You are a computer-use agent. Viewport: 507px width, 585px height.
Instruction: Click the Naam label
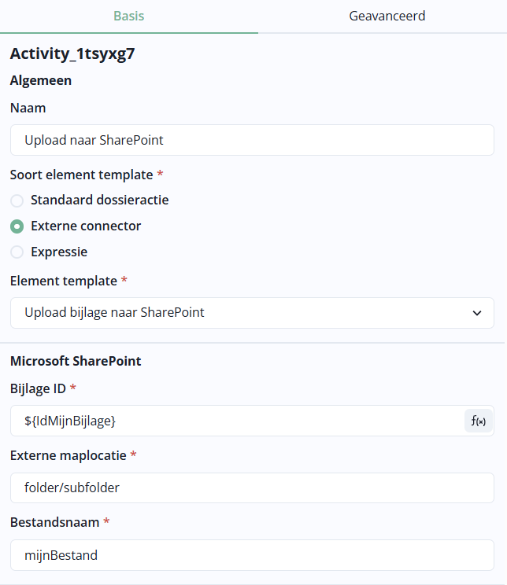28,108
